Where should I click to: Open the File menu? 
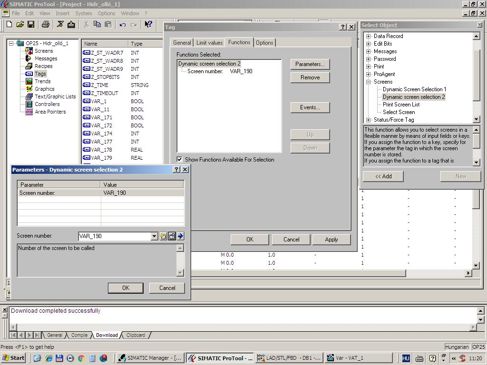point(16,13)
